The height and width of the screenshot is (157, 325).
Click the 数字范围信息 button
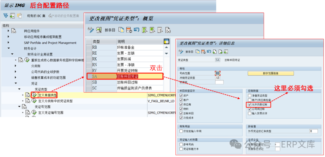[x=271, y=73]
